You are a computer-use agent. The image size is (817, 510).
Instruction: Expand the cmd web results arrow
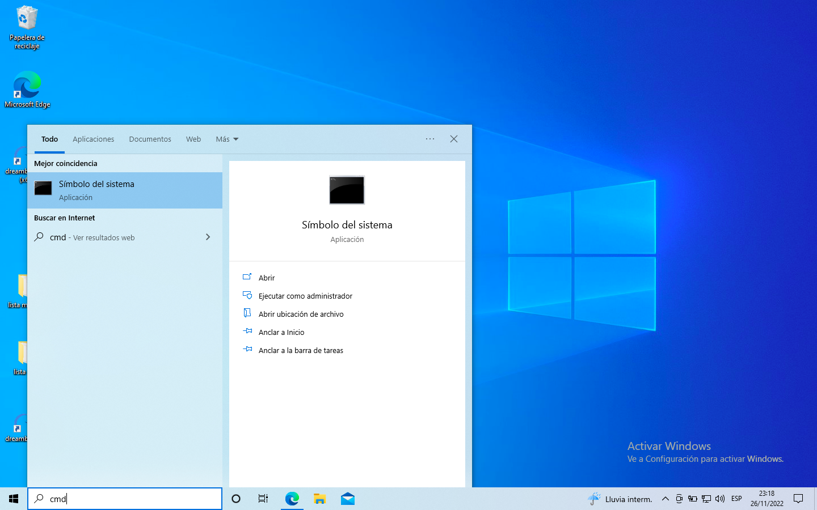point(208,237)
